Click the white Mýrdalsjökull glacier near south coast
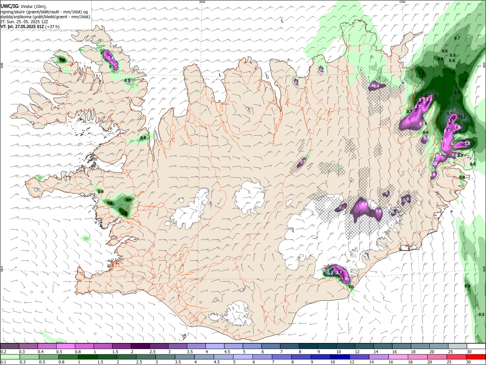 coord(238,313)
